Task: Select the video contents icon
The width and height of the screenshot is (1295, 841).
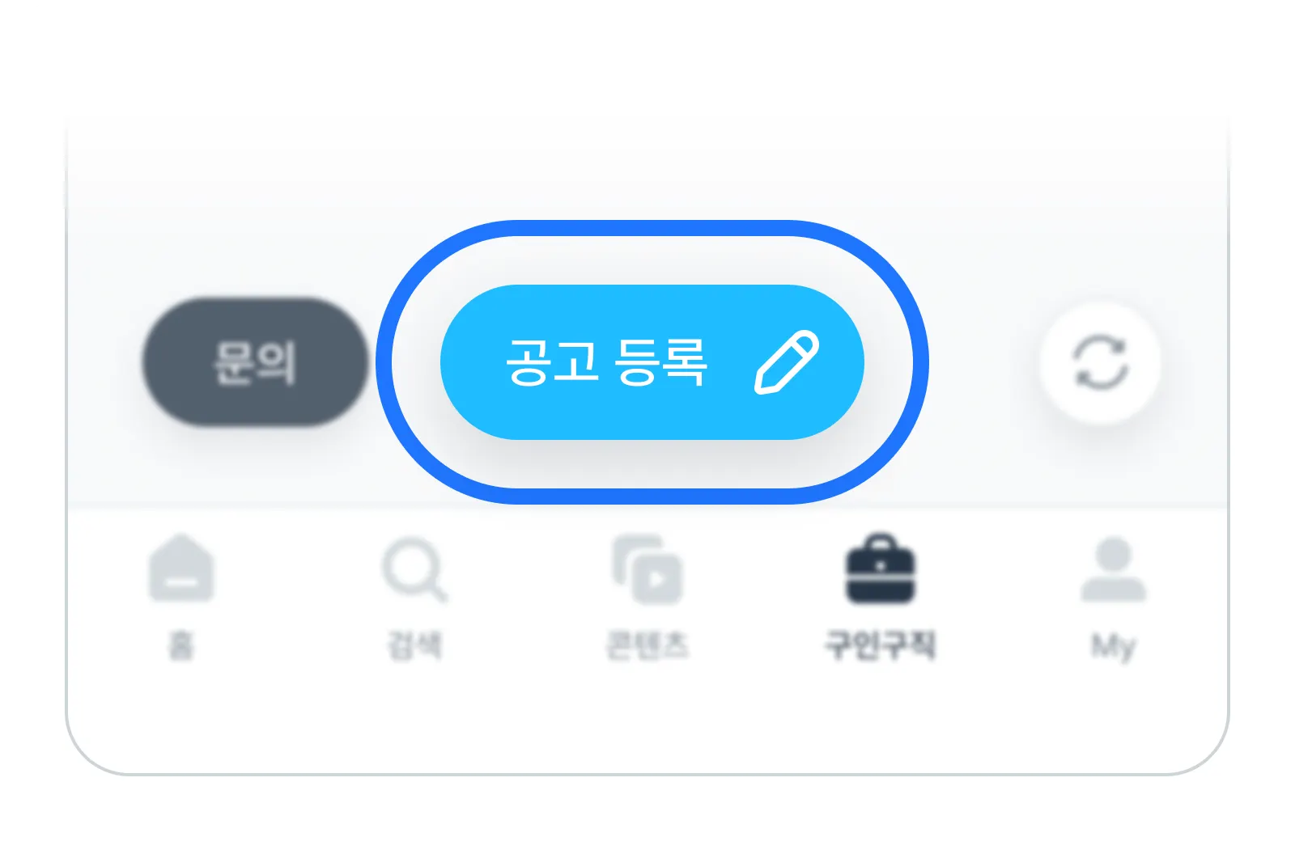Action: click(x=647, y=569)
